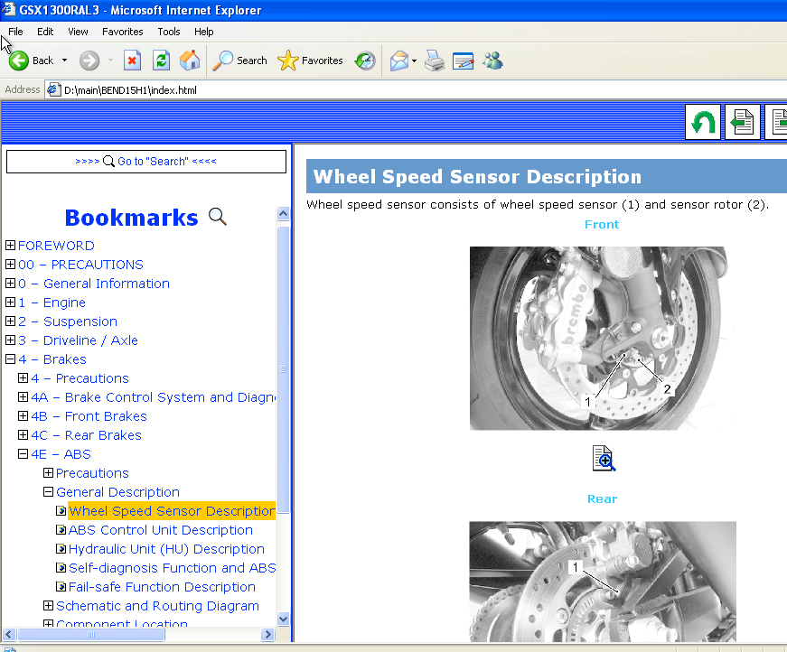
Task: Collapse the 4 – Brakes node
Action: 10,359
